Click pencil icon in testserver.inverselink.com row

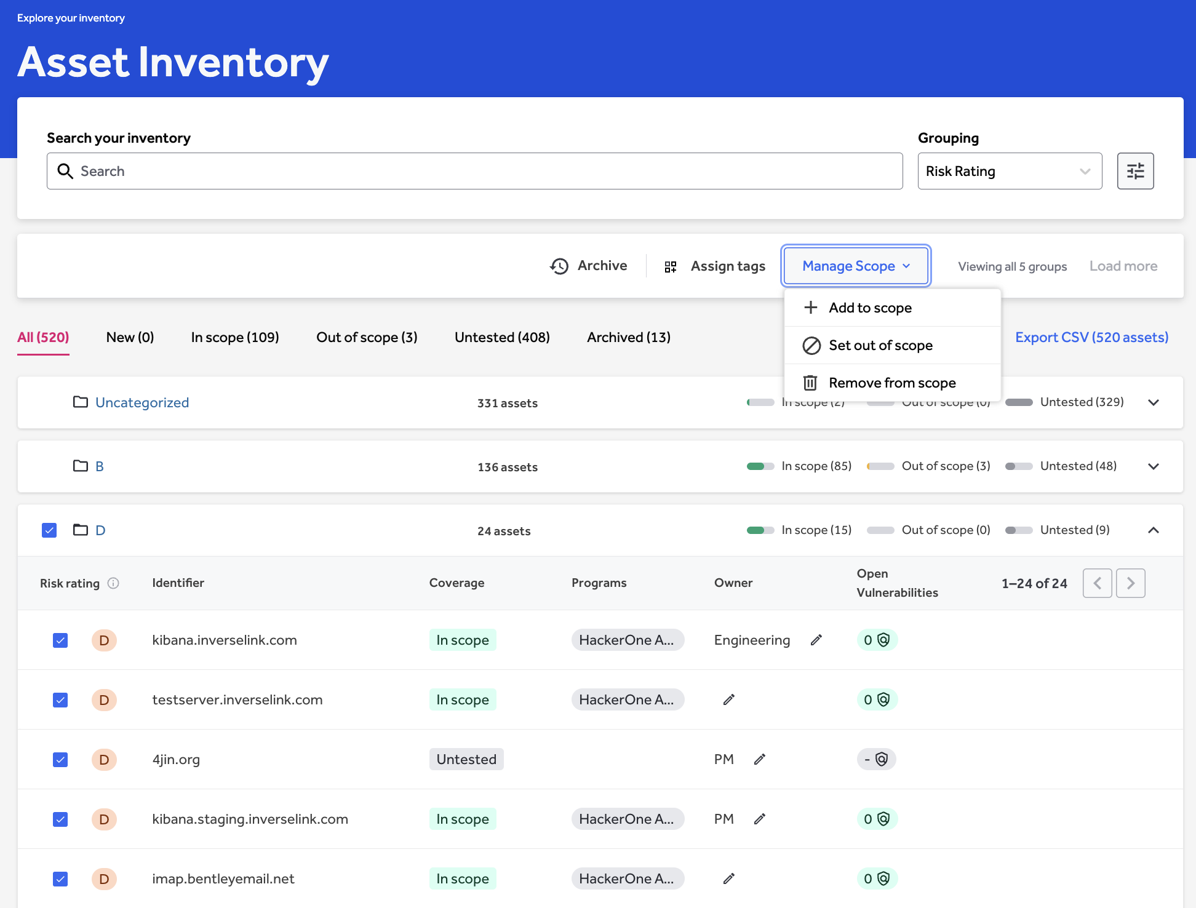(728, 700)
